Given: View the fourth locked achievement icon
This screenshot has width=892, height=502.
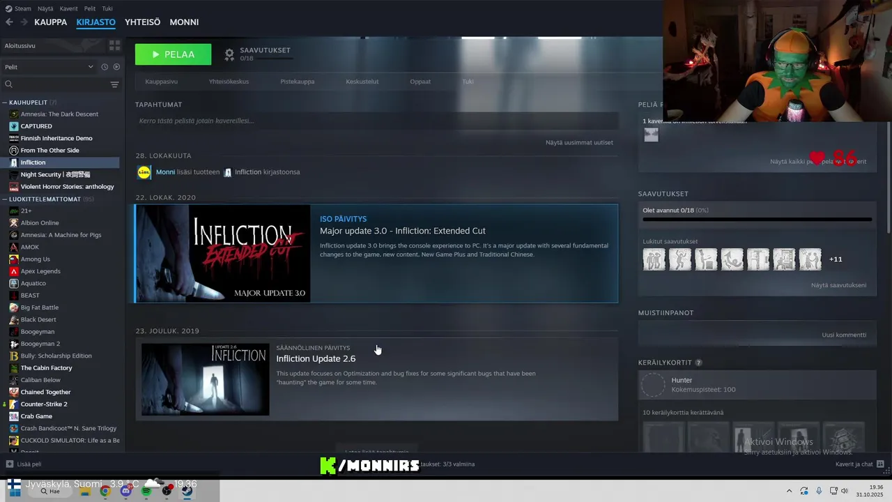Looking at the screenshot, I should coord(732,259).
